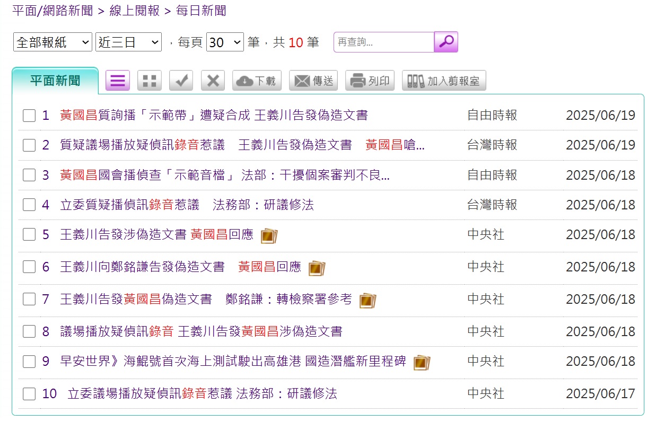
Task: Click row number 8 label
Action: coord(46,331)
